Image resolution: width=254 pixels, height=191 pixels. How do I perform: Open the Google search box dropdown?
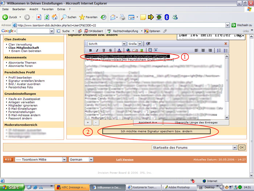pyautogui.click(x=52, y=31)
